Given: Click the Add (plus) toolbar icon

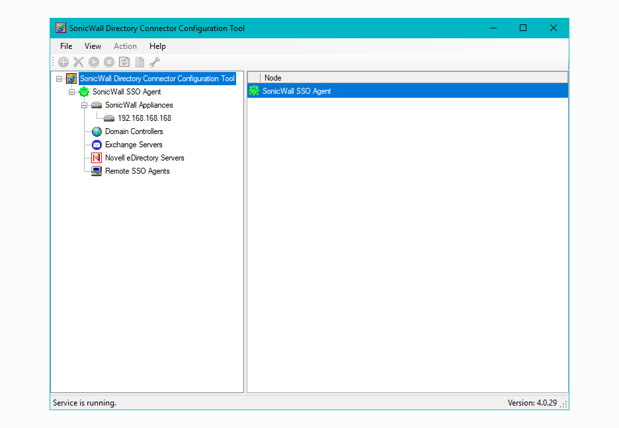Looking at the screenshot, I should pos(63,62).
